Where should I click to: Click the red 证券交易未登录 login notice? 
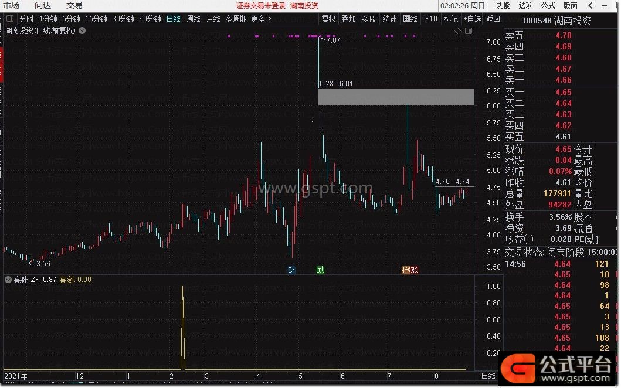coord(261,5)
